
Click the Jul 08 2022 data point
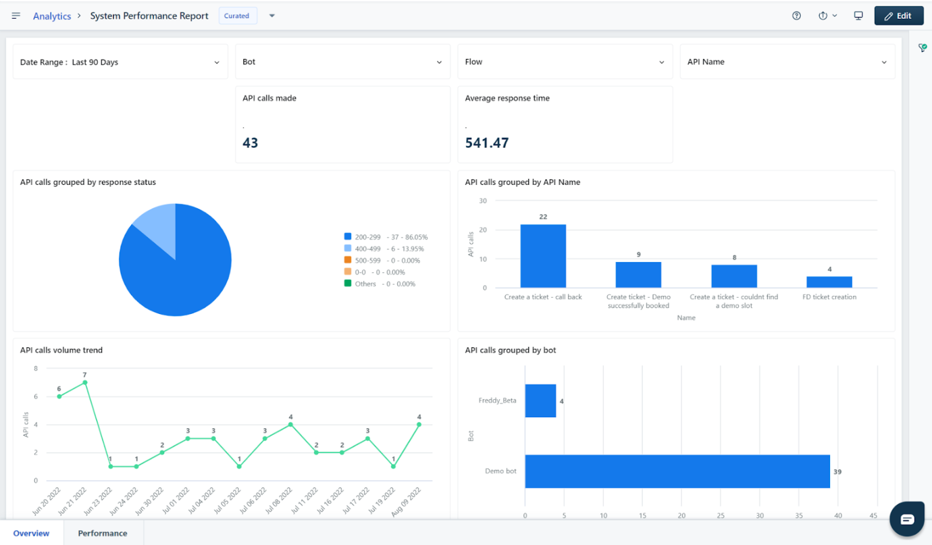click(291, 424)
